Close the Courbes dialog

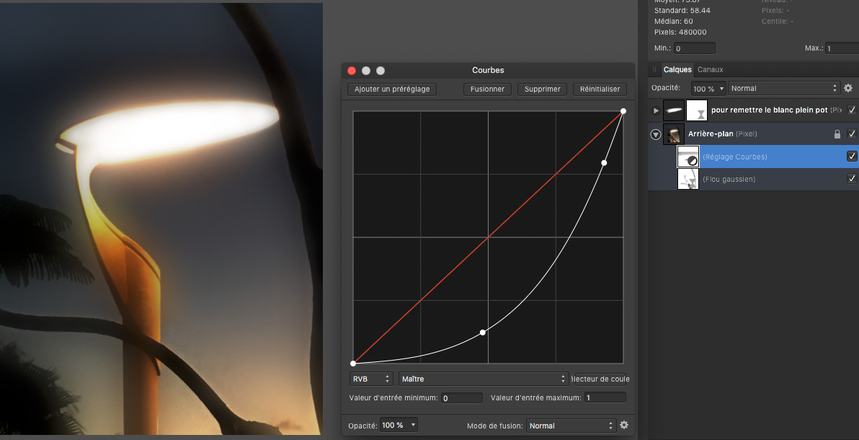(352, 70)
